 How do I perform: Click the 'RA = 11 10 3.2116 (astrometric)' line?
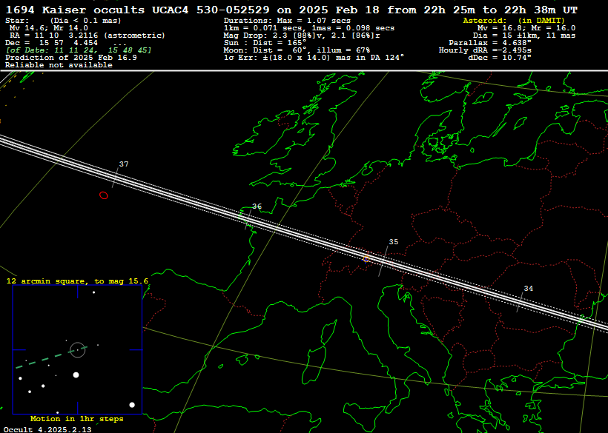coord(87,36)
